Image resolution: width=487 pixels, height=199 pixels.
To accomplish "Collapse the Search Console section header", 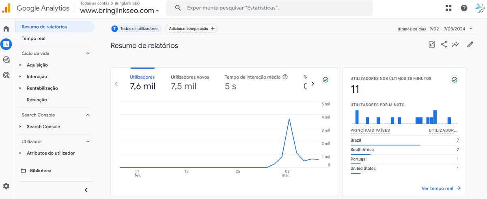I will click(88, 115).
